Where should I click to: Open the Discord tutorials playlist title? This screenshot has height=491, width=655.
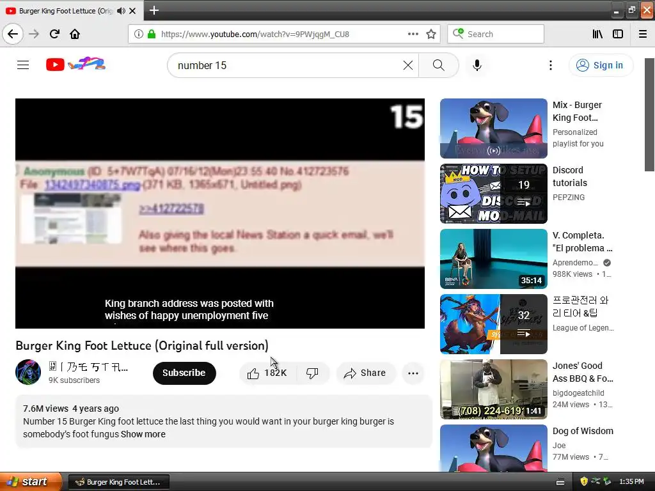point(570,176)
